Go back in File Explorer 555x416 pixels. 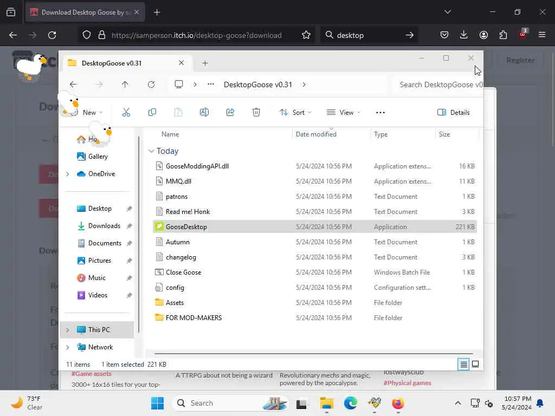tap(73, 84)
